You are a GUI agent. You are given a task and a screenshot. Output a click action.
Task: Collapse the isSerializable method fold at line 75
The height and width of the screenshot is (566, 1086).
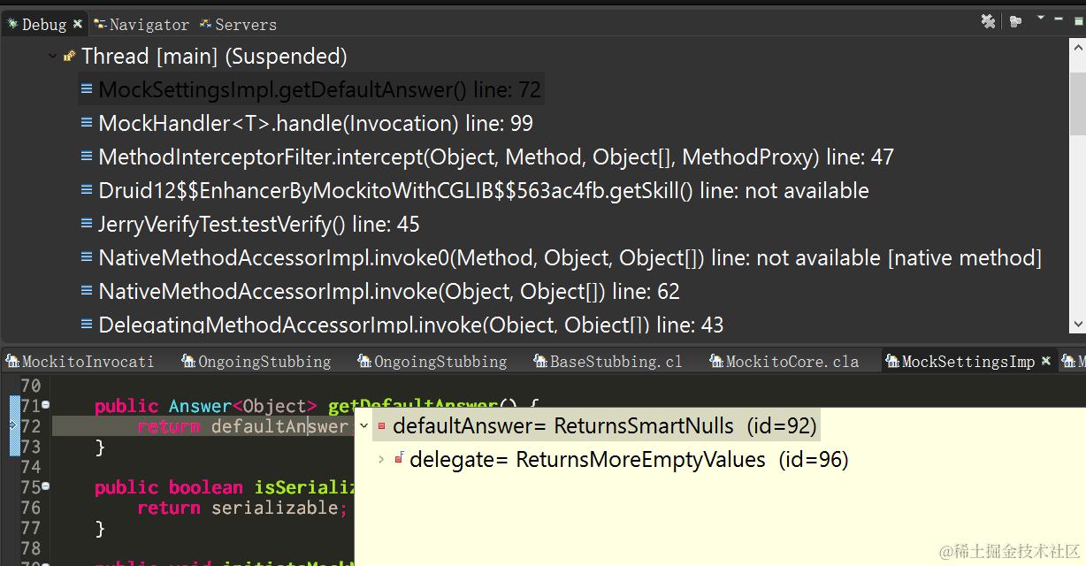[x=45, y=486]
